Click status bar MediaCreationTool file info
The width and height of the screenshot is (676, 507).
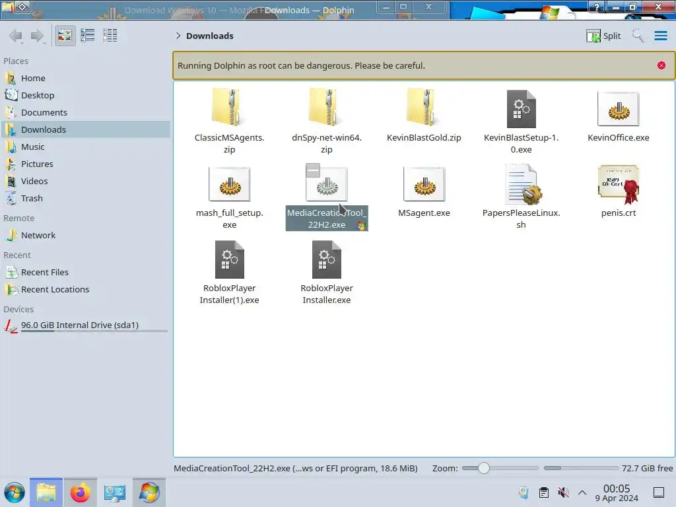click(295, 468)
